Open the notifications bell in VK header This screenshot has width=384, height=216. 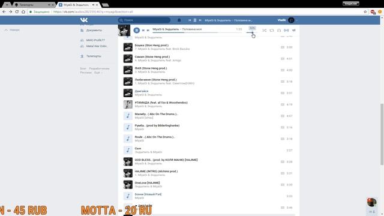[x=179, y=20]
